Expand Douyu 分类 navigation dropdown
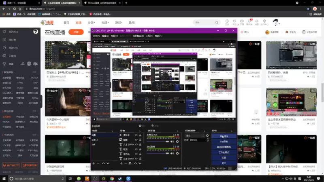Screen dimensions: 324x182 tap(92, 23)
